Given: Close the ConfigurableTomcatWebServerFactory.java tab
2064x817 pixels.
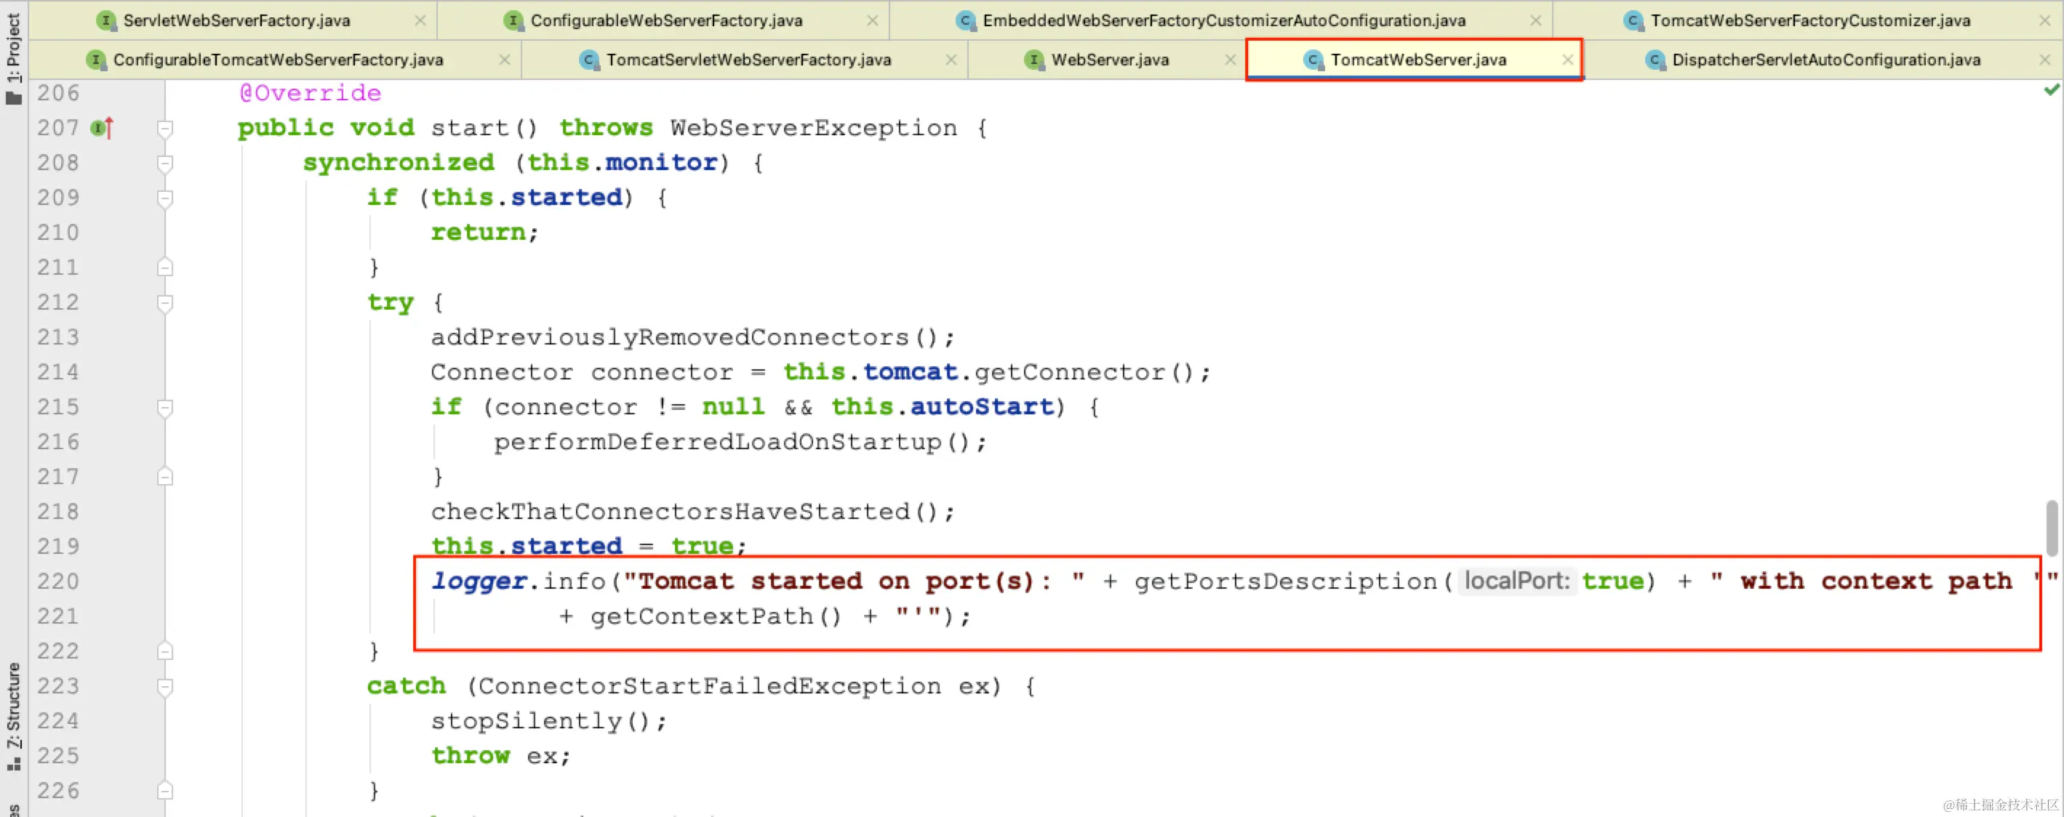Looking at the screenshot, I should coord(504,60).
